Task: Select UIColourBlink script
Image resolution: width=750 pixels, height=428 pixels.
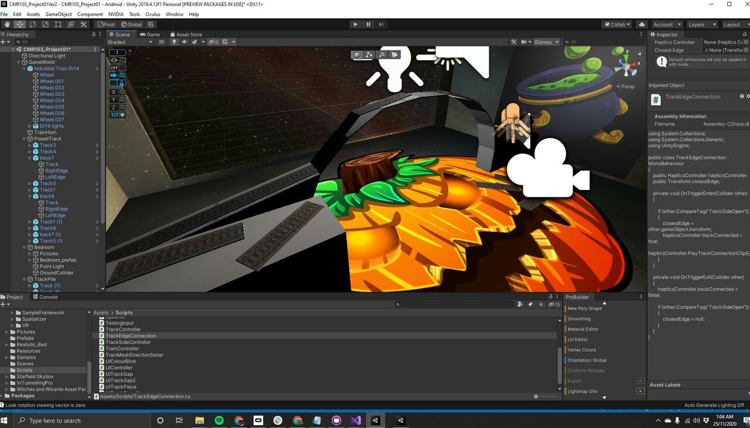Action: tap(121, 361)
